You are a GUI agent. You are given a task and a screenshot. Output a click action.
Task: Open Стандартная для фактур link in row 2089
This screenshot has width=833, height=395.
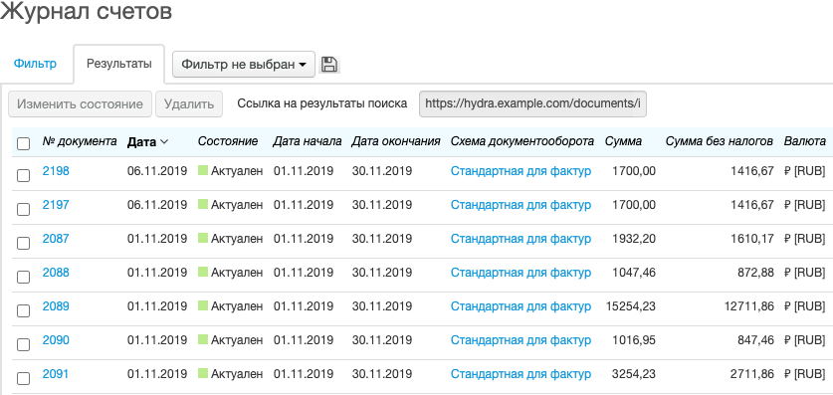[x=521, y=306]
